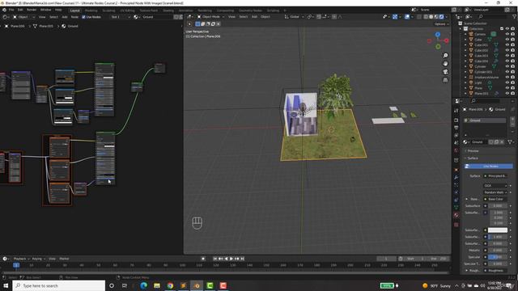Disable Camera in renders via camera icon

click(512, 34)
